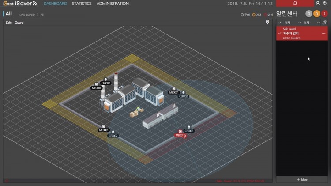This screenshot has height=186, width=331.
Task: Click the gray 0 alarm count badge
Action: pyautogui.click(x=309, y=14)
